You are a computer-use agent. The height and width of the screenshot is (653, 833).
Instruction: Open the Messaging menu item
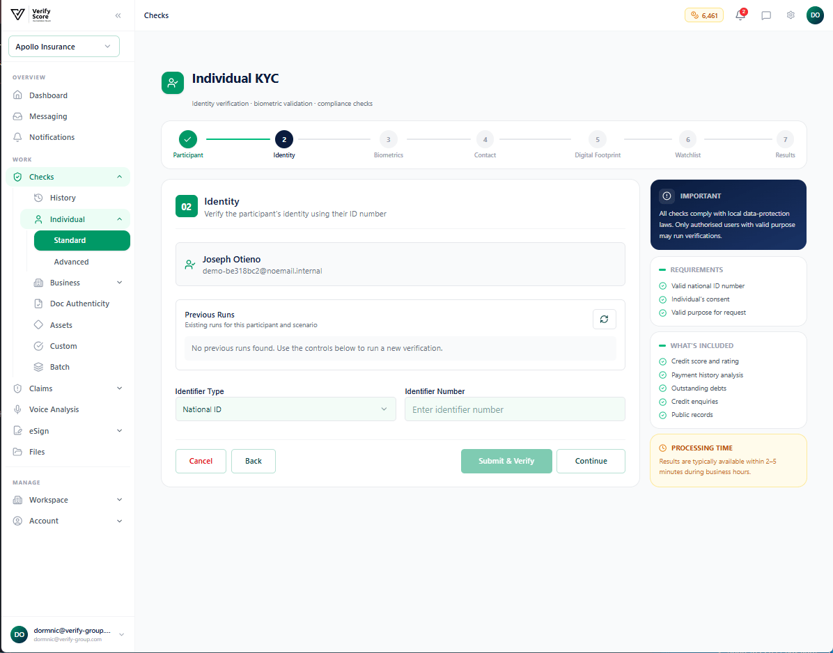coord(68,116)
